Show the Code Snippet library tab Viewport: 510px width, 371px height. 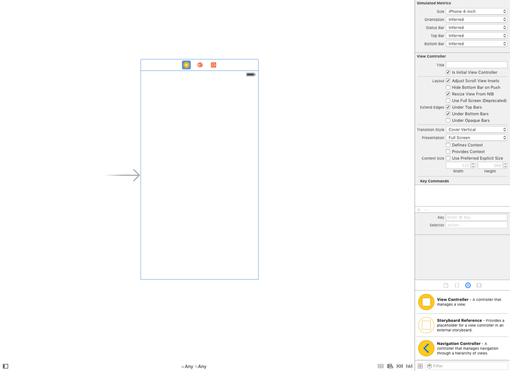point(457,285)
